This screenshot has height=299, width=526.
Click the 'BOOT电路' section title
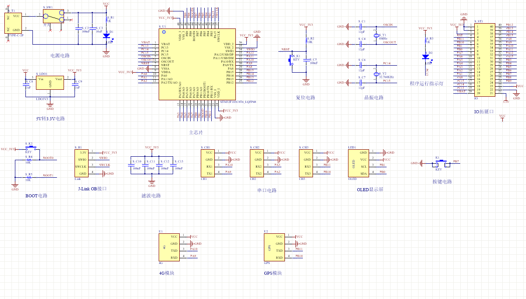coord(36,196)
